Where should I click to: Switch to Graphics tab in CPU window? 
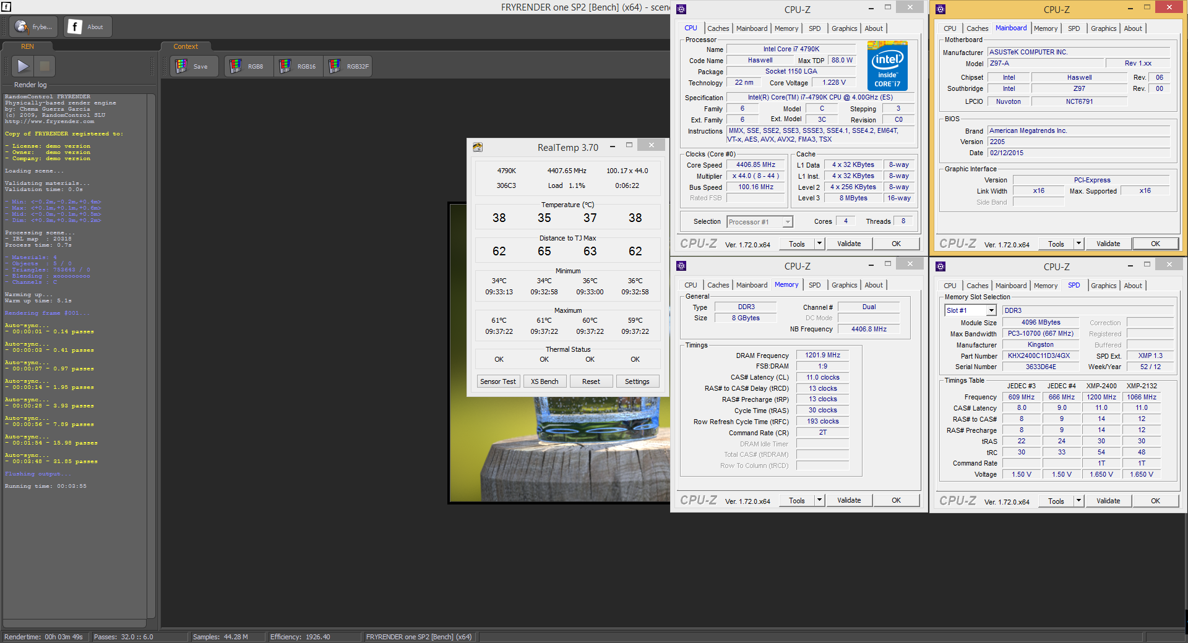(x=844, y=28)
